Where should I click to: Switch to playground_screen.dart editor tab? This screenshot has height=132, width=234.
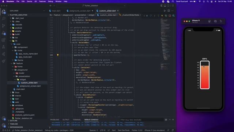pyautogui.click(x=80, y=11)
